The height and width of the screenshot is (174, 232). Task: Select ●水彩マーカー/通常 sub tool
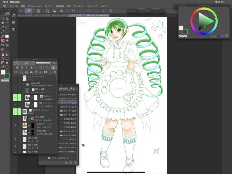click(x=68, y=135)
